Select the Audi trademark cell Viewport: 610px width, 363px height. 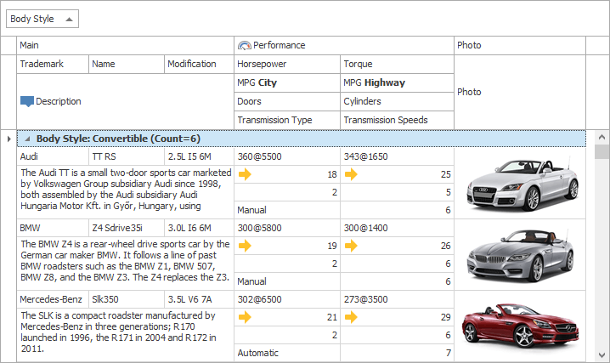coord(53,156)
